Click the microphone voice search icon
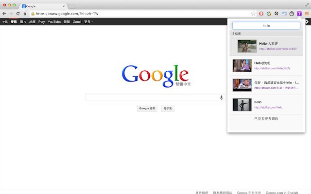This screenshot has height=194, width=311. 222,97
